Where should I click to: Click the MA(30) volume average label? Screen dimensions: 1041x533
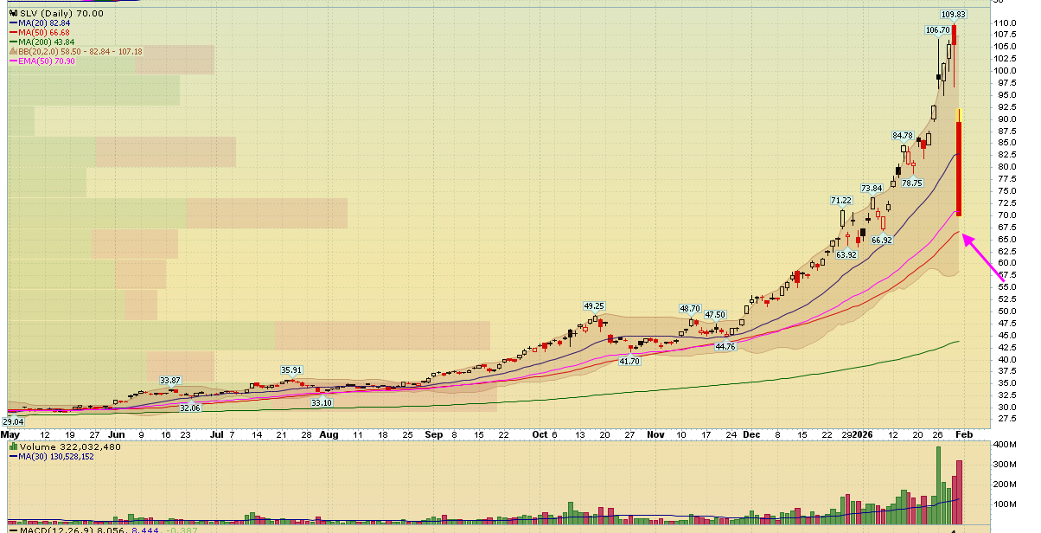click(x=56, y=456)
